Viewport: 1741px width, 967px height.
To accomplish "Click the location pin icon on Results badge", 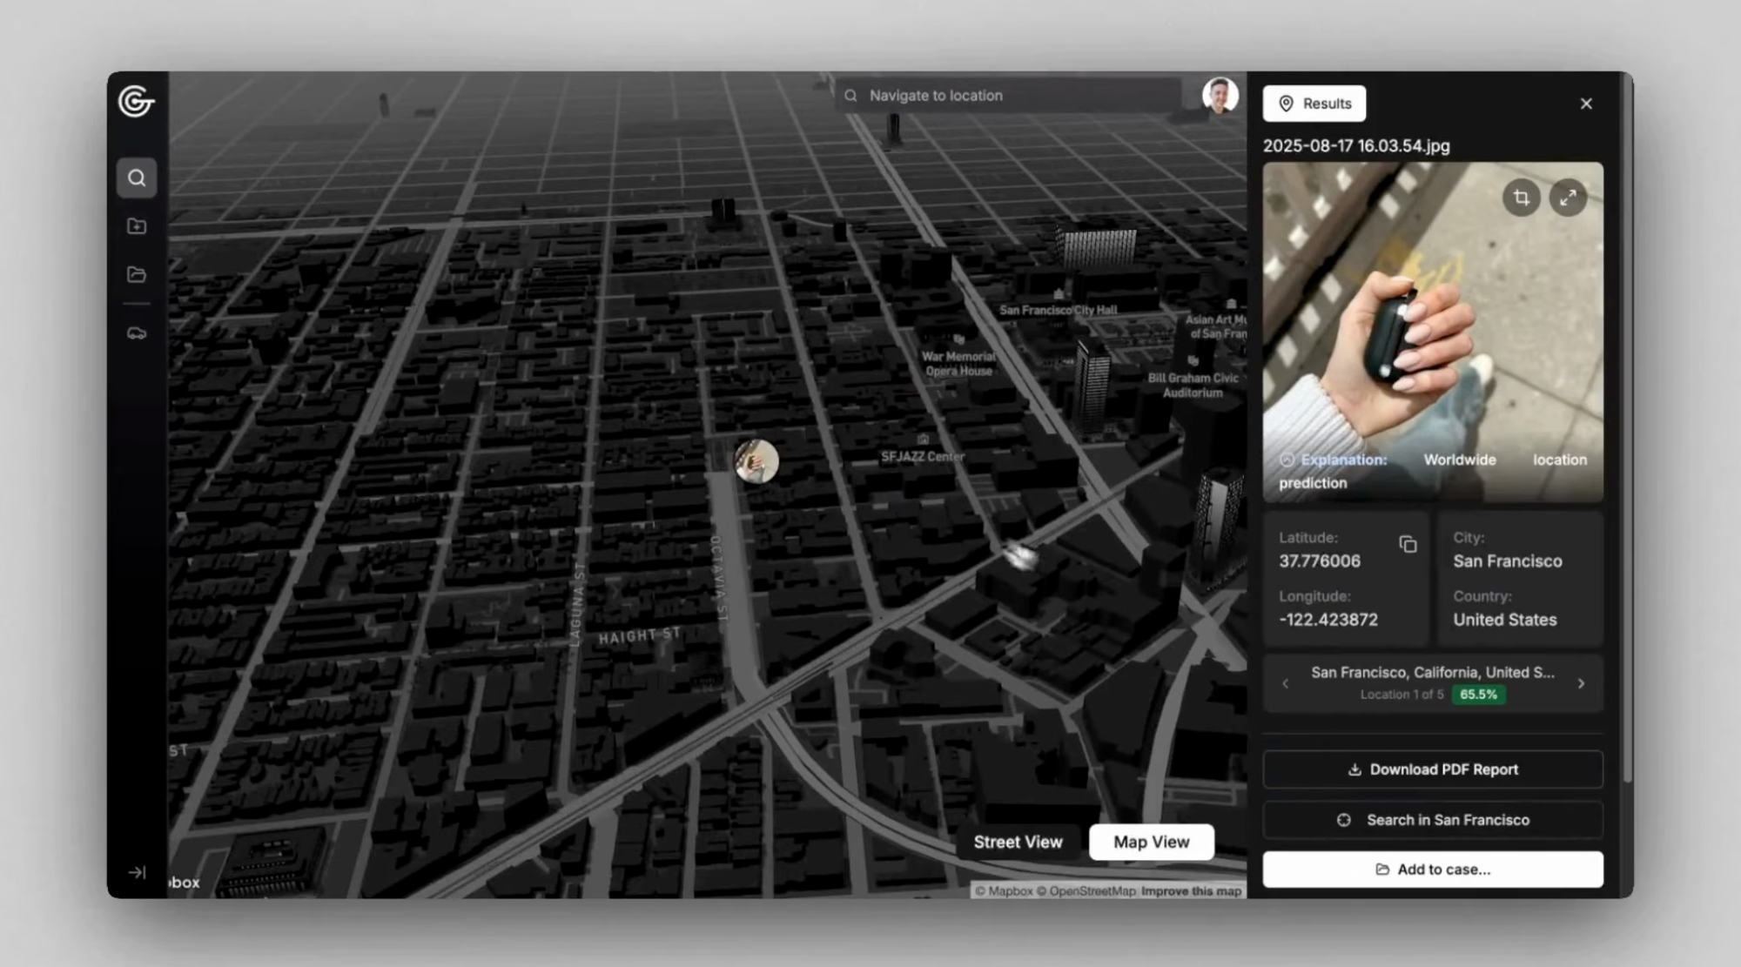I will [x=1286, y=104].
